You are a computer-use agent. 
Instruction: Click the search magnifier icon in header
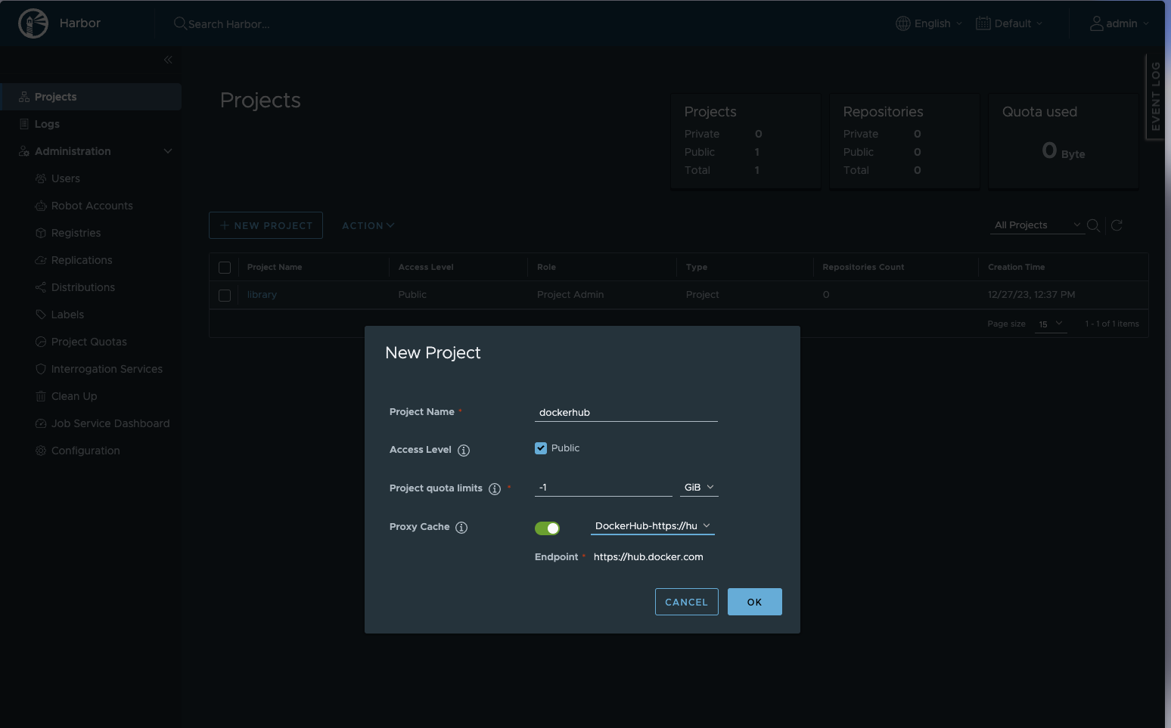(x=180, y=23)
